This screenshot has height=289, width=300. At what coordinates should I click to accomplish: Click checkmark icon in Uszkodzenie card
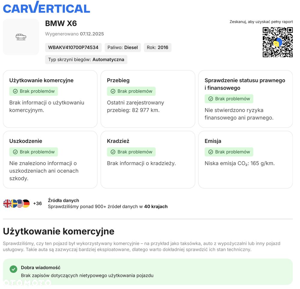point(15,152)
